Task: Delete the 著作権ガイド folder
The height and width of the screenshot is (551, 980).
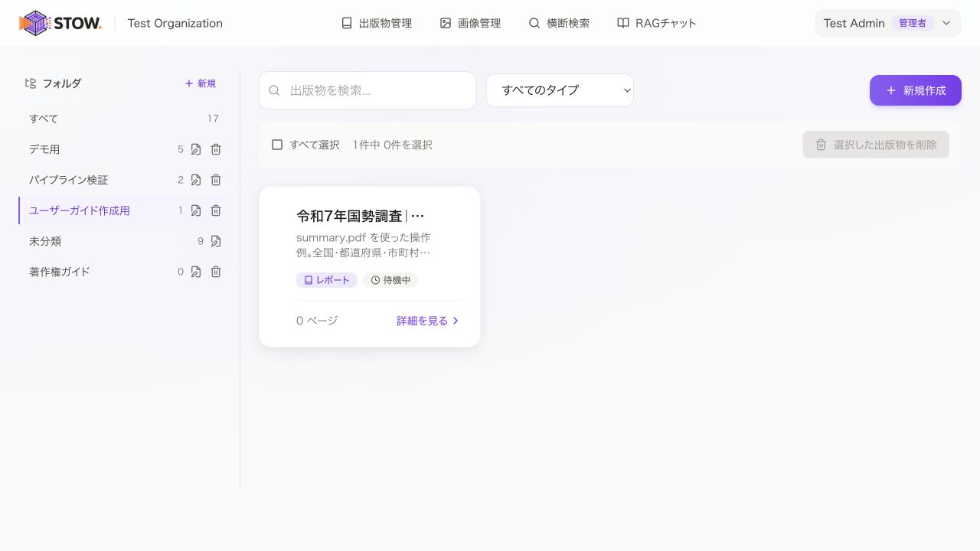Action: tap(216, 272)
